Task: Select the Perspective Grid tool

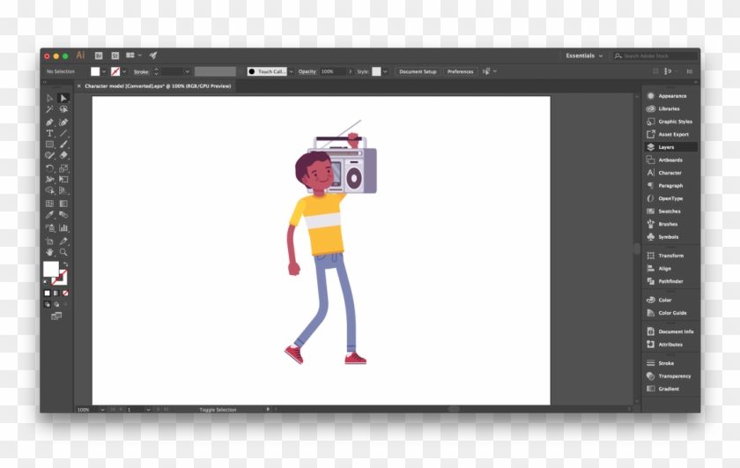Action: pyautogui.click(x=63, y=190)
